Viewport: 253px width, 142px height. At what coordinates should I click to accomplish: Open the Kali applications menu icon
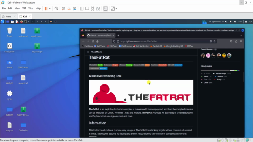(x=2, y=22)
